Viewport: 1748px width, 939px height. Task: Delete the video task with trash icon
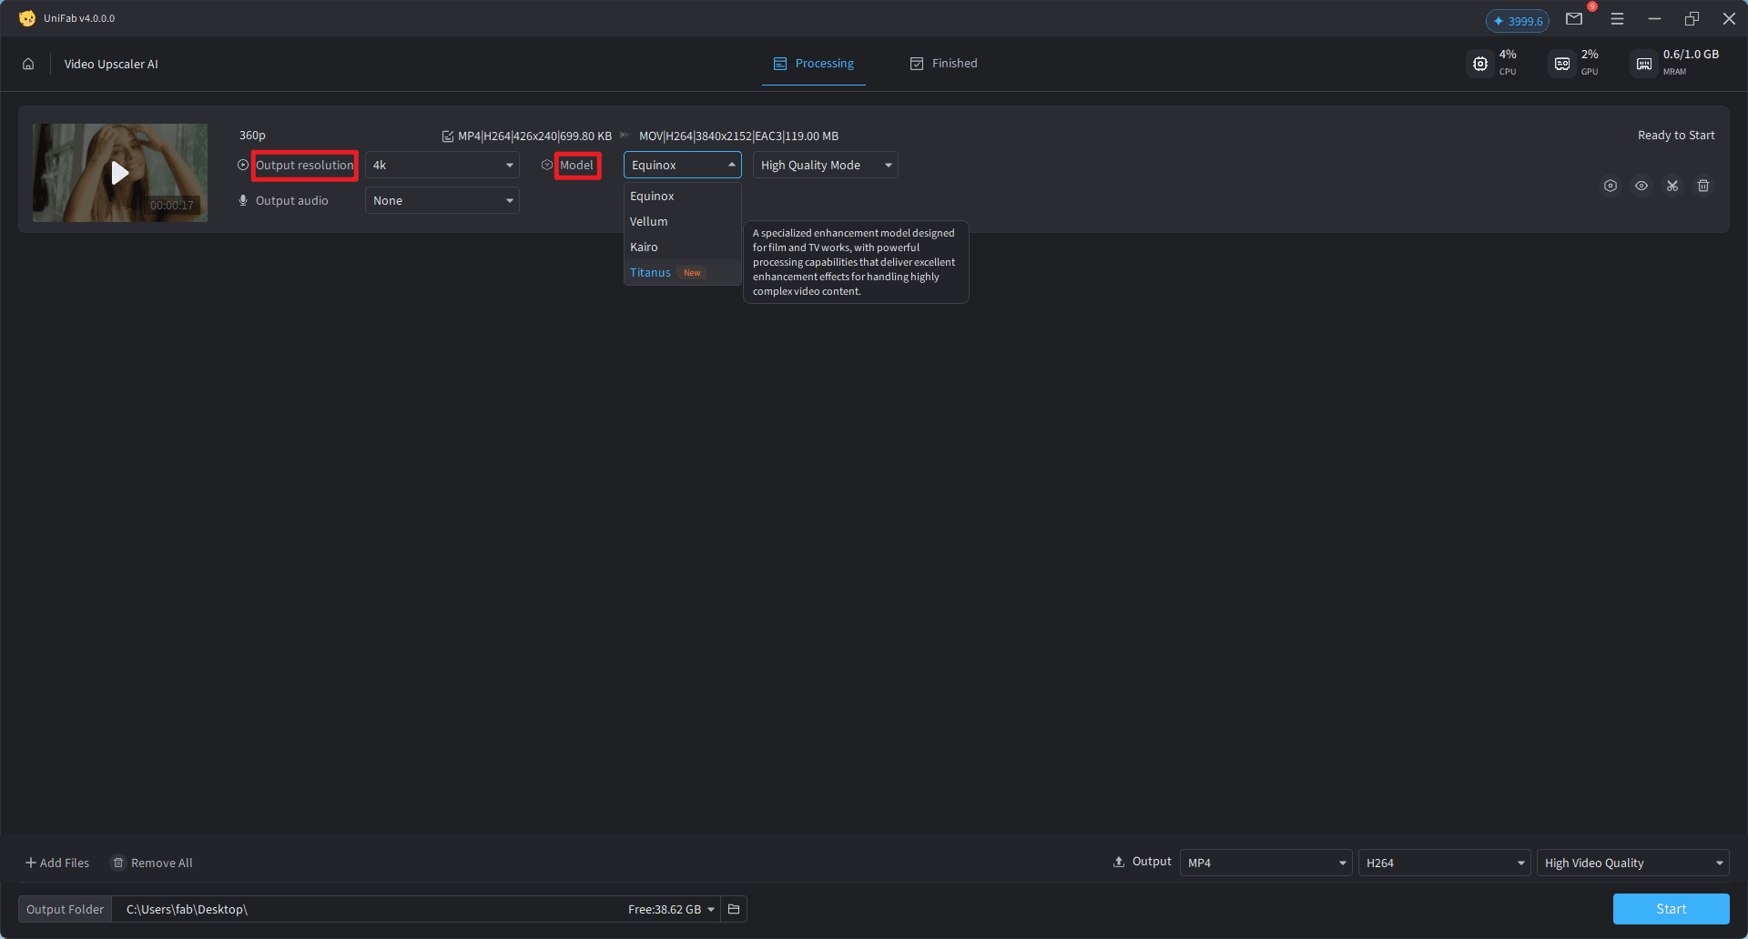tap(1703, 186)
